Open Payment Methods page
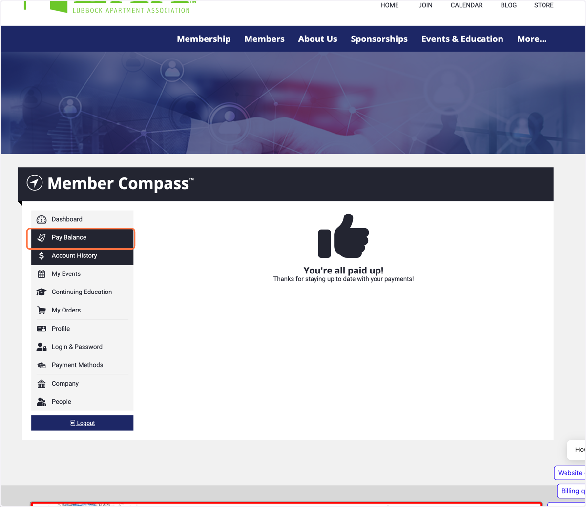Screen dimensions: 586x507 [x=82, y=365]
